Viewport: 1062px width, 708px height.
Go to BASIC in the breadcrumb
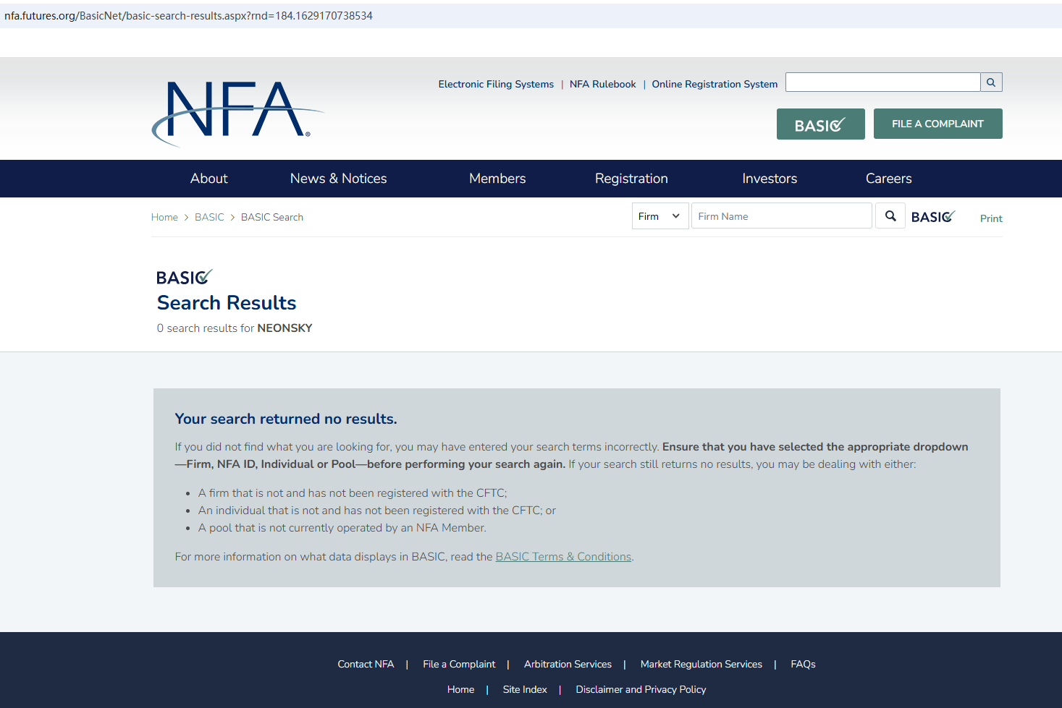[x=209, y=217]
